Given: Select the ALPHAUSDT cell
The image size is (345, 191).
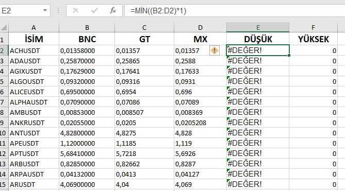Looking at the screenshot, I should (x=34, y=102).
